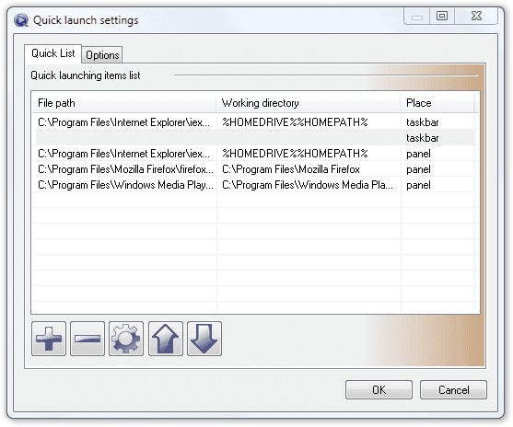Click %HOMEDRIVE%%HOMEPATH% in the first row
The width and height of the screenshot is (513, 427).
click(x=295, y=122)
